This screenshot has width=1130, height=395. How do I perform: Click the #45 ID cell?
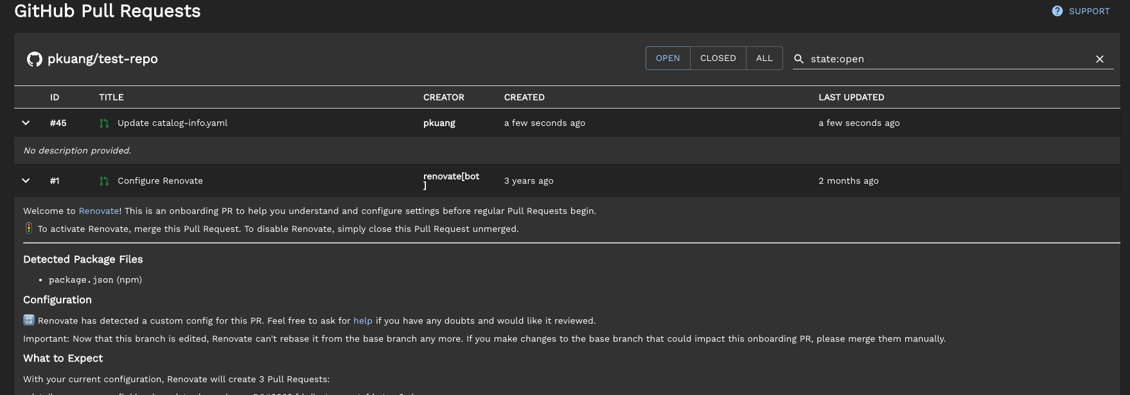(x=58, y=123)
